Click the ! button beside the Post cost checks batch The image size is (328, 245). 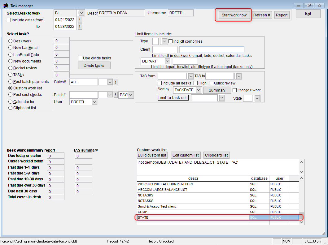pyautogui.click(x=116, y=95)
